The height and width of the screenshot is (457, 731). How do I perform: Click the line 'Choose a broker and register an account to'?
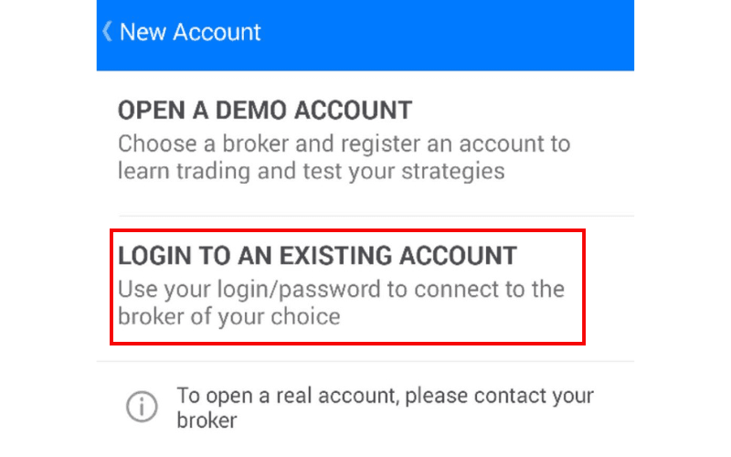344,143
